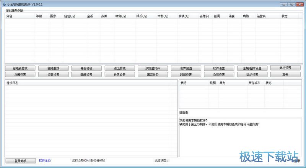Image resolution: width=306 pixels, height=168 pixels.
Task: Click the 退出游戏 button
Action: pyautogui.click(x=119, y=68)
